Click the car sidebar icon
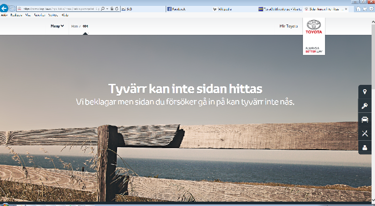This screenshot has width=375, height=206. point(365,119)
